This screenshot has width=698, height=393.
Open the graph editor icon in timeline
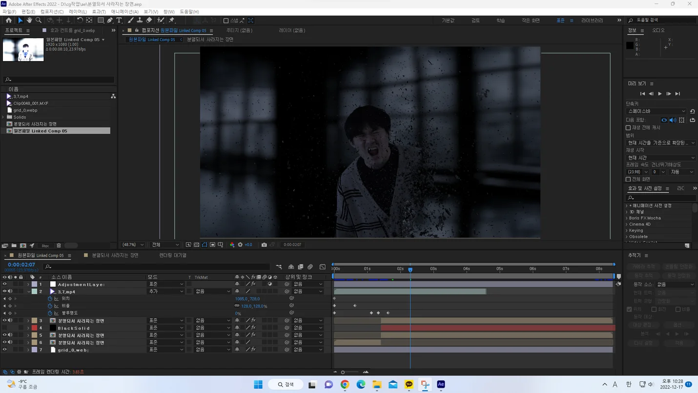point(323,267)
